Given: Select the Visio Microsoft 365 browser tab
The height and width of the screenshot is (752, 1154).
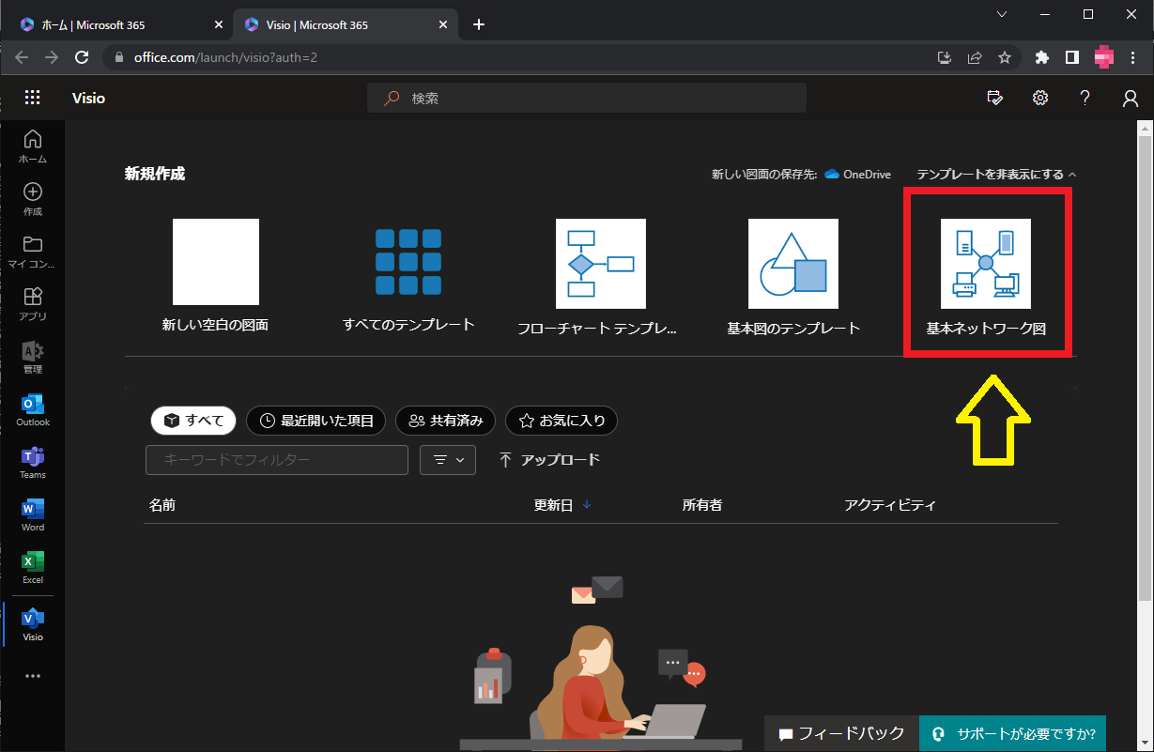Looking at the screenshot, I should coord(345,25).
